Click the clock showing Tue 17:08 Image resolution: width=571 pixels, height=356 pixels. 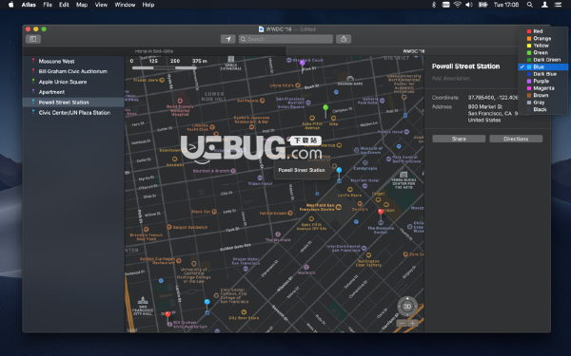click(x=506, y=5)
